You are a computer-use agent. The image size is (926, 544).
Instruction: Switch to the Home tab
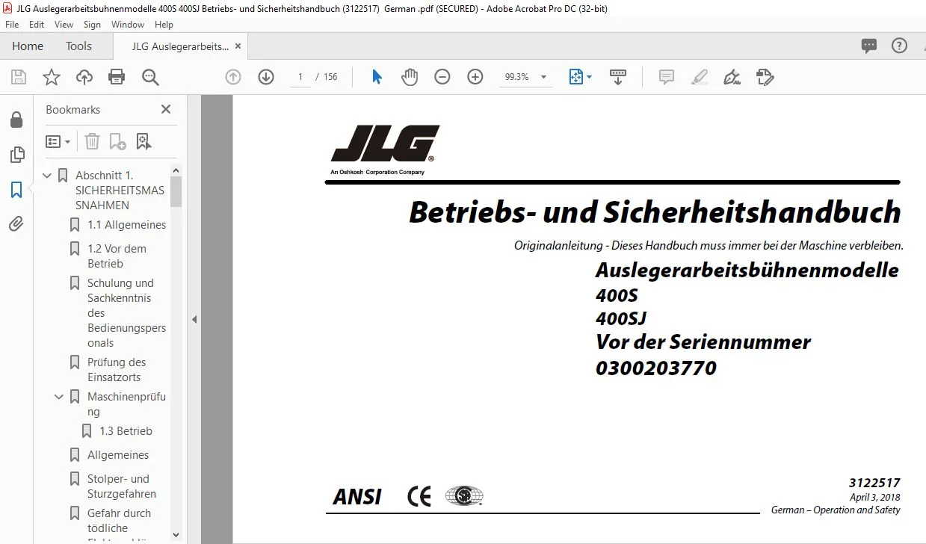[x=28, y=46]
